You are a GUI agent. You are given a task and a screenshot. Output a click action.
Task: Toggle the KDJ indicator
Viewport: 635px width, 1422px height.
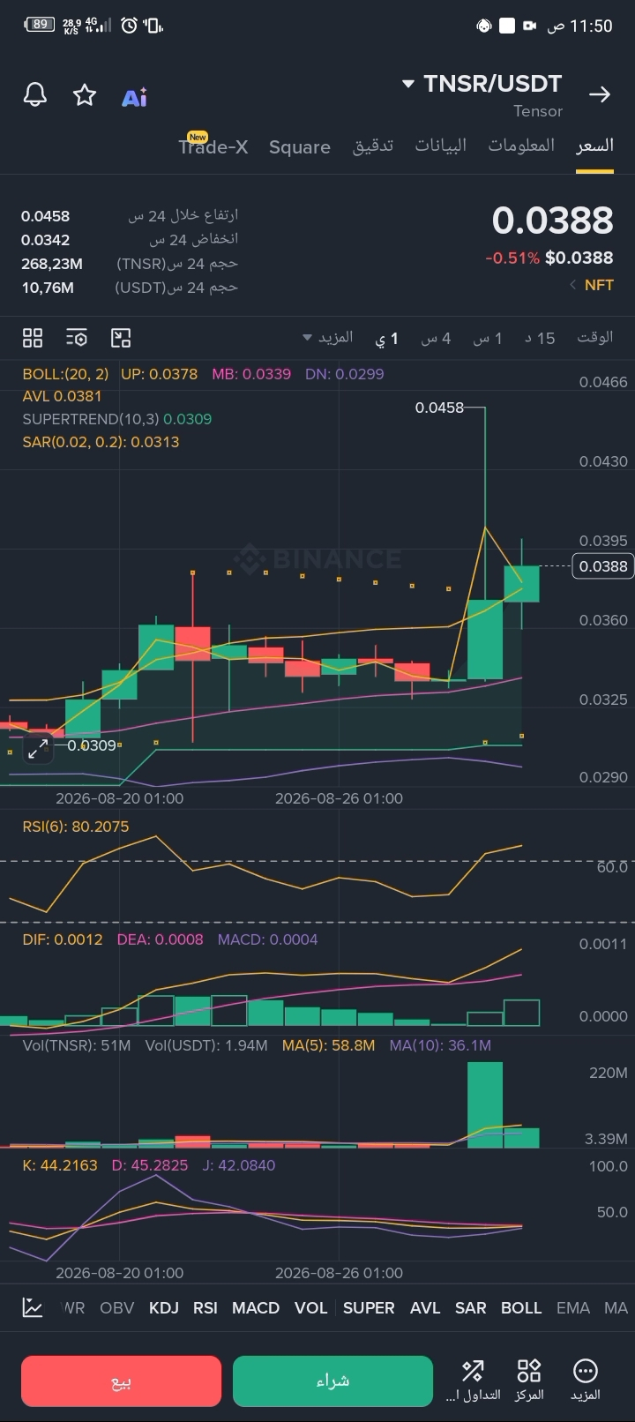(164, 1307)
